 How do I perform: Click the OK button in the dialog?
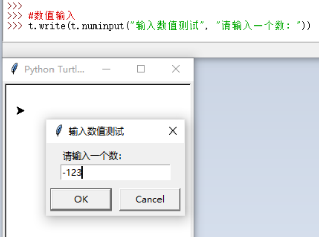(81, 199)
